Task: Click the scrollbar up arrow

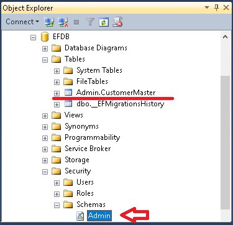Action: [225, 37]
